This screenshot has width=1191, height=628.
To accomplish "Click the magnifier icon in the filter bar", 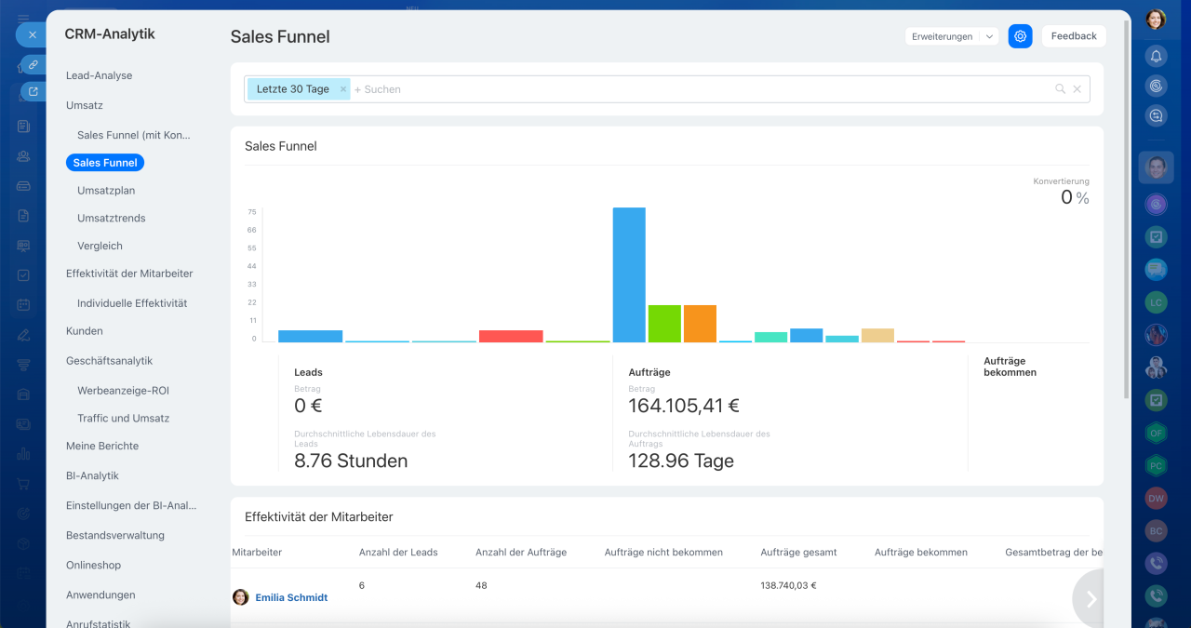I will pos(1060,89).
